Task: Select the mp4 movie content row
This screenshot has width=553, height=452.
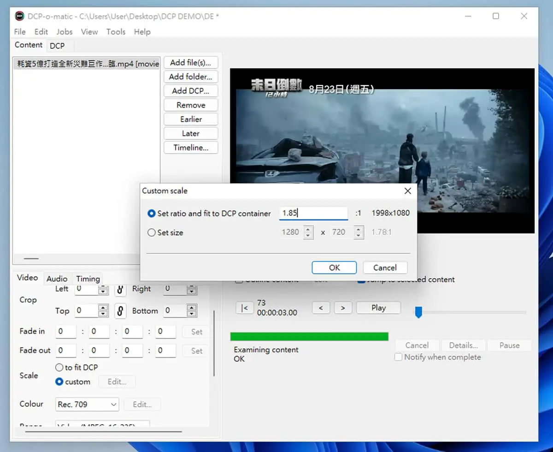Action: coord(87,64)
